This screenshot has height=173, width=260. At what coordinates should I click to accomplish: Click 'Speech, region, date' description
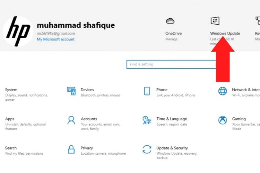click(172, 124)
